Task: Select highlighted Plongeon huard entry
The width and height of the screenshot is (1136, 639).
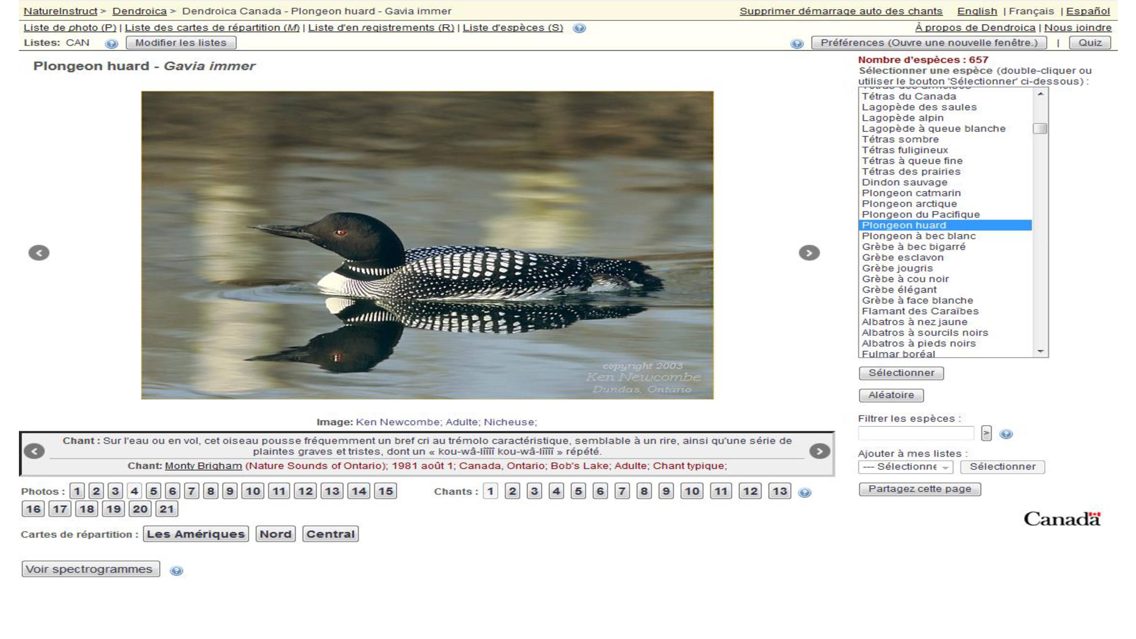Action: click(x=946, y=225)
